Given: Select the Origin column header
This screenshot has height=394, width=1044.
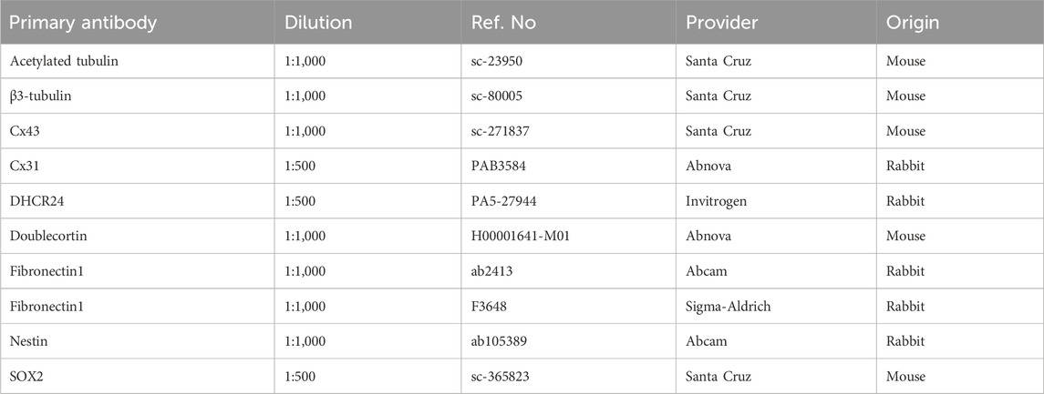Looking at the screenshot, I should pos(960,22).
